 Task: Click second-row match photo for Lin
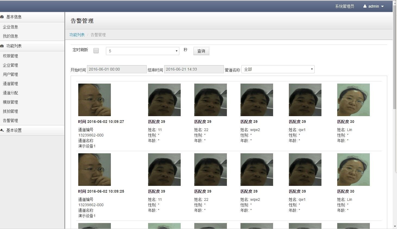(x=354, y=170)
